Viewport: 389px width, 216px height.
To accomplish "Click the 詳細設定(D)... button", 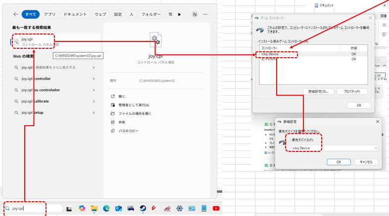I will point(318,92).
